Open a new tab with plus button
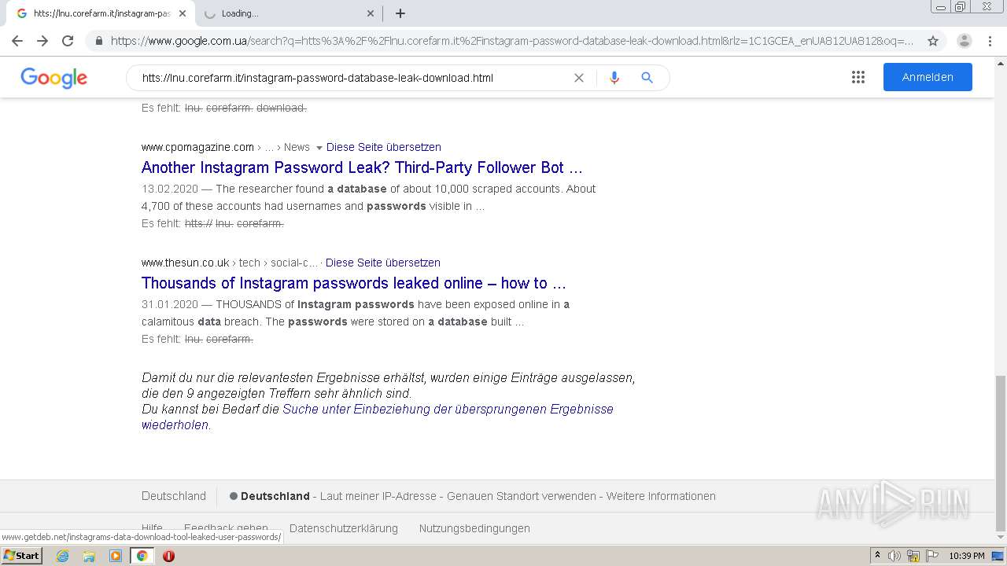The width and height of the screenshot is (1007, 566). pos(400,13)
